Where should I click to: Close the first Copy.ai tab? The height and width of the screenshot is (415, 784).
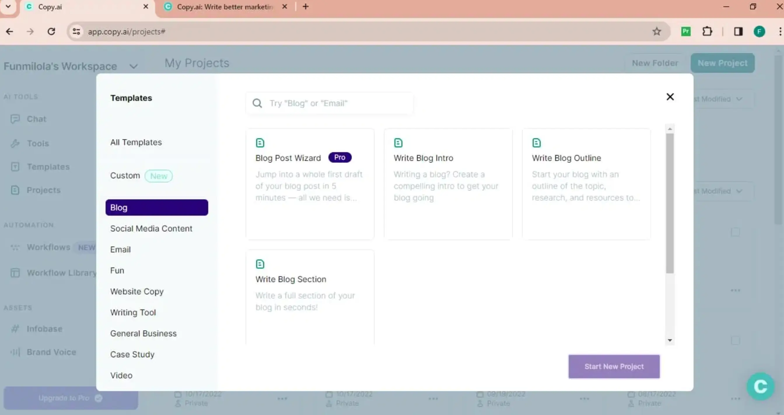(146, 6)
